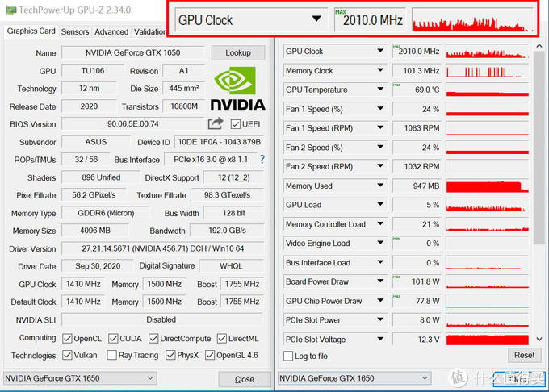The height and width of the screenshot is (392, 549).
Task: Open Bus Interface question mark help
Action: pyautogui.click(x=262, y=160)
